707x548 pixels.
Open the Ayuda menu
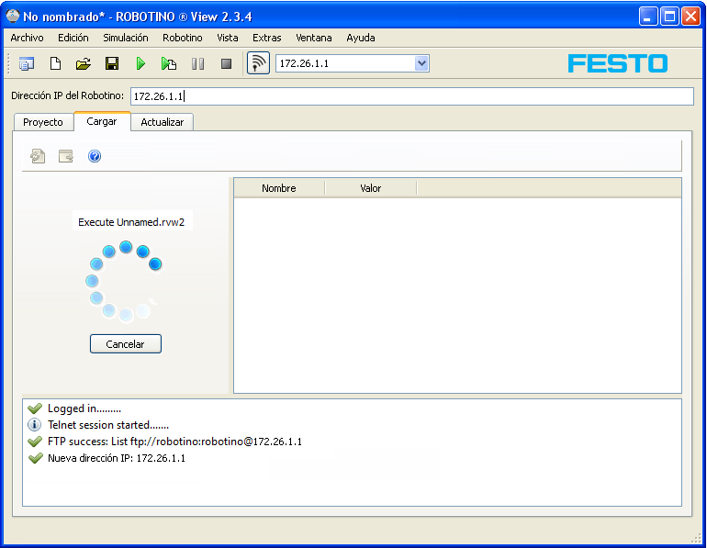point(360,38)
